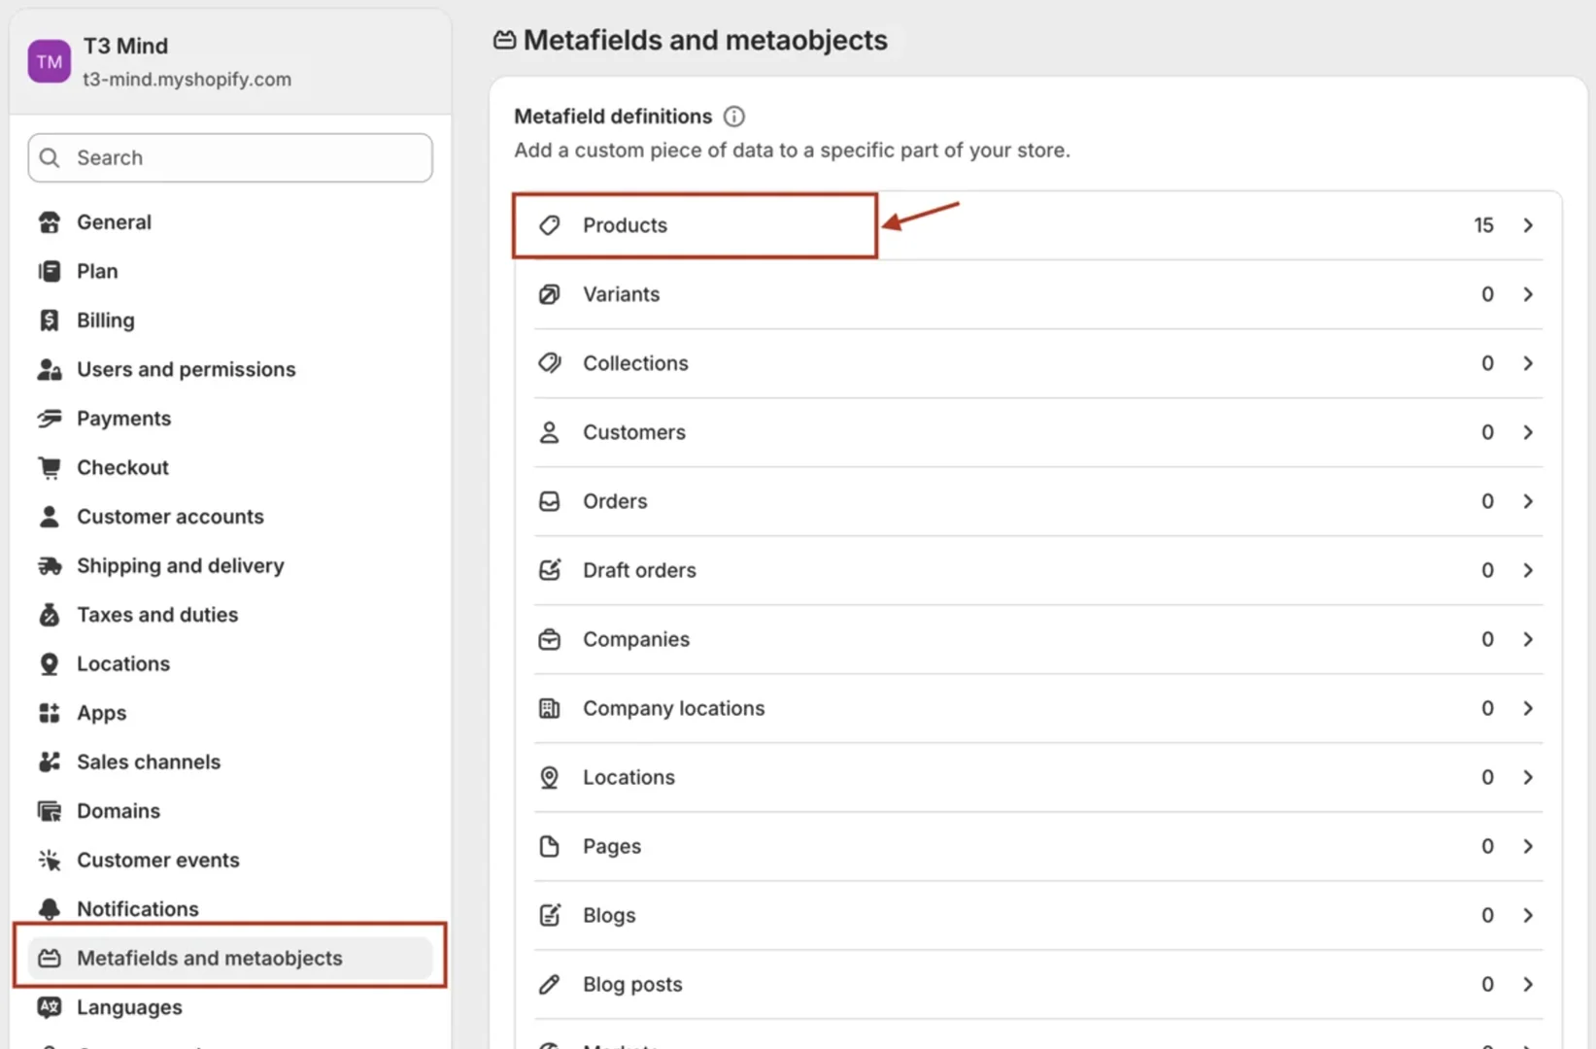This screenshot has width=1596, height=1049.
Task: Open Pages metafield definitions
Action: 1038,847
